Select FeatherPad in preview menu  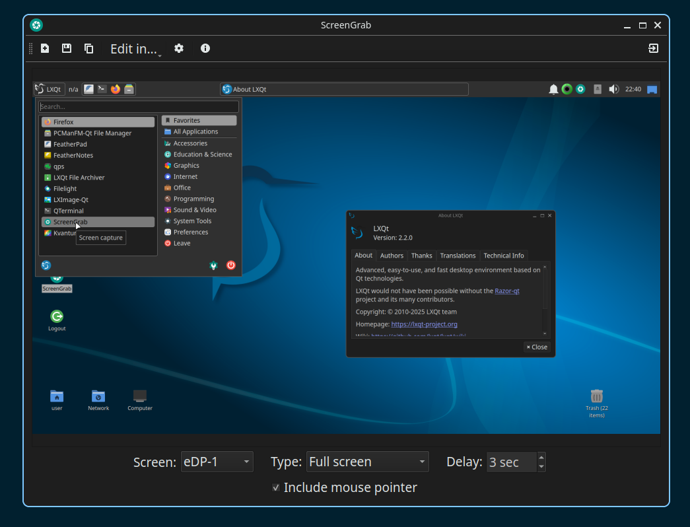(98, 144)
